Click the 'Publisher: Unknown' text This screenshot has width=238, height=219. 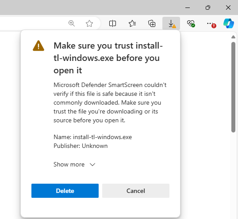(x=81, y=146)
